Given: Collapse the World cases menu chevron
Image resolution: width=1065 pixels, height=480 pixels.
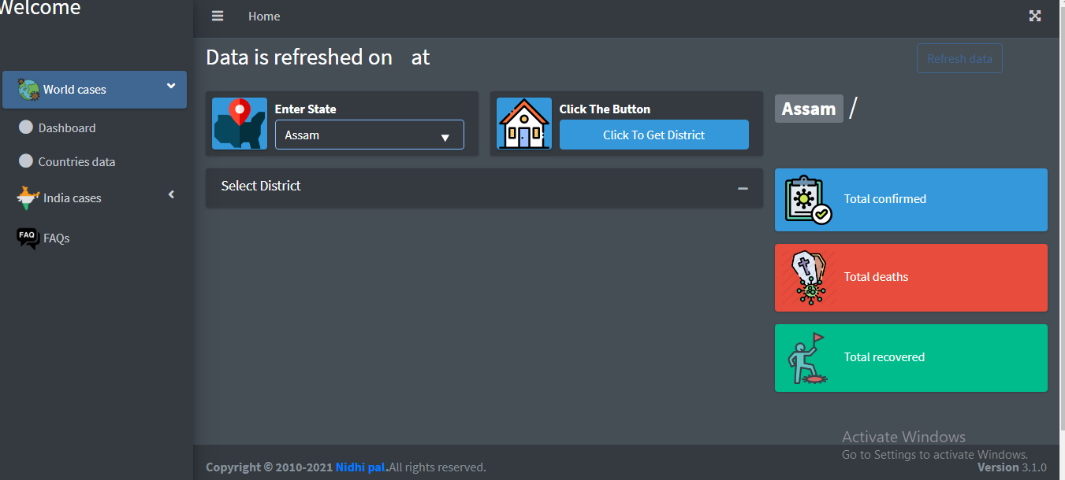Looking at the screenshot, I should click(171, 87).
